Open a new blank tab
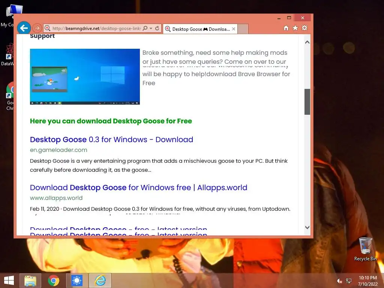 pos(243,29)
